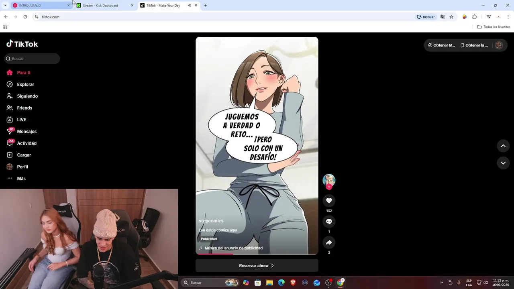
Task: Open stepcomics profile name
Action: [211, 221]
